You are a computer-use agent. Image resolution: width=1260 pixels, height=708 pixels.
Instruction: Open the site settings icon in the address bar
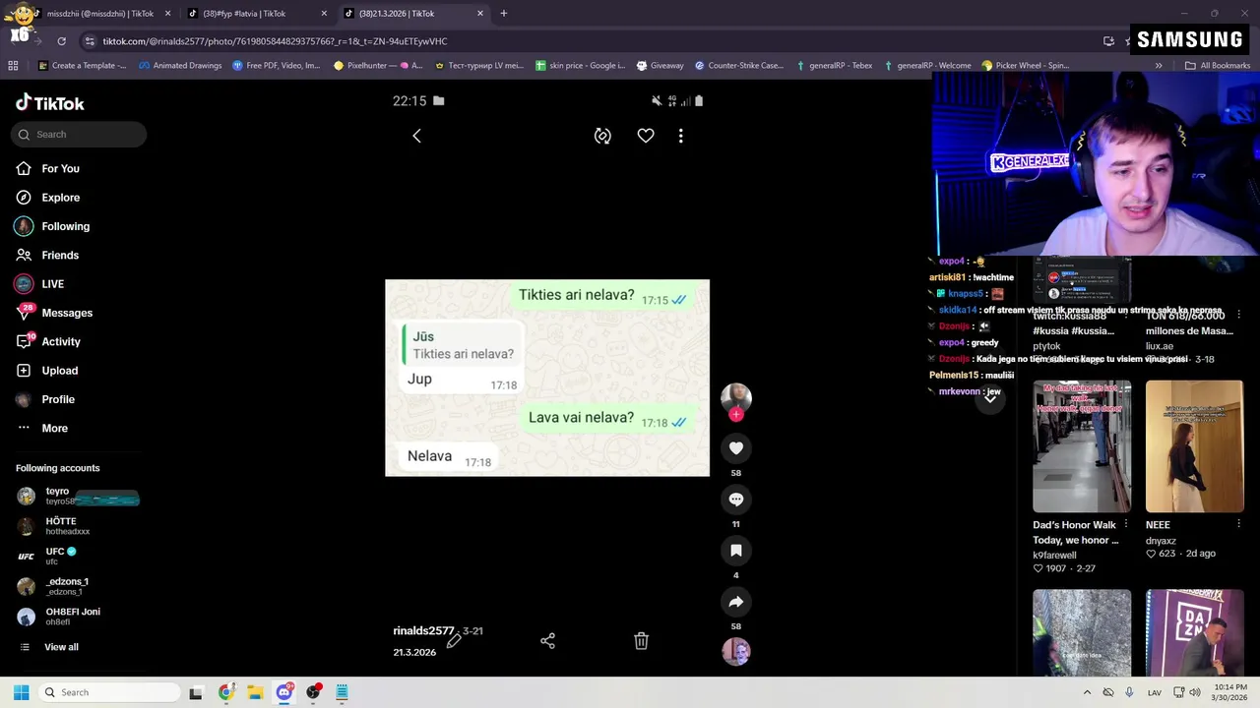(90, 41)
